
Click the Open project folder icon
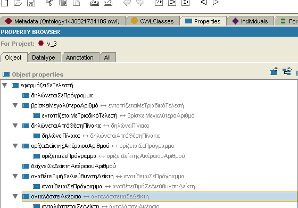[18, 3]
